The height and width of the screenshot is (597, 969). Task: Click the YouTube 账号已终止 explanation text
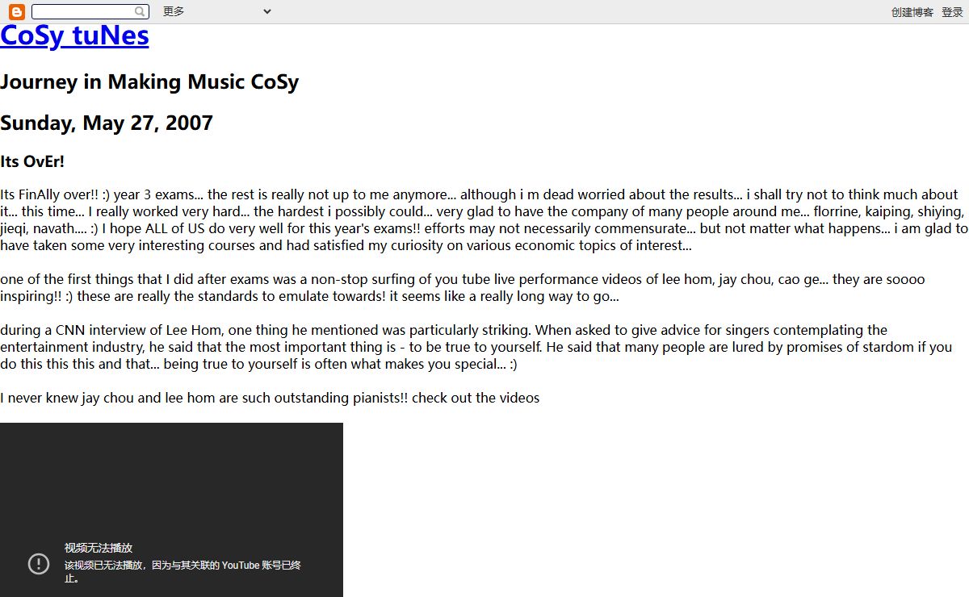[182, 572]
